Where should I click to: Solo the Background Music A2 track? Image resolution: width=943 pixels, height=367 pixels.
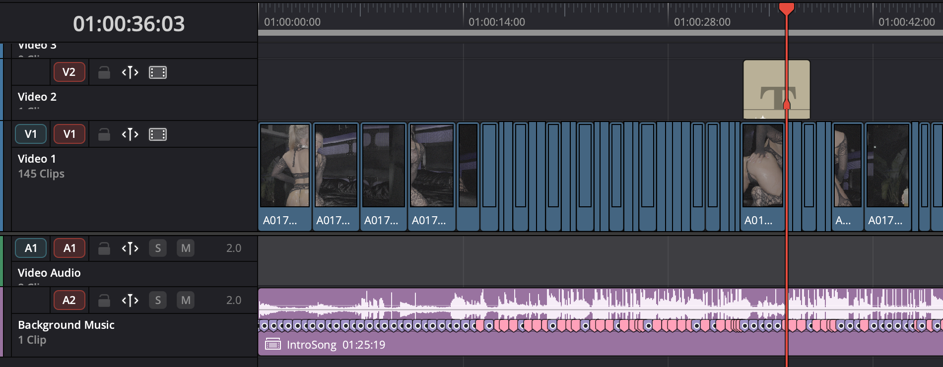click(158, 300)
